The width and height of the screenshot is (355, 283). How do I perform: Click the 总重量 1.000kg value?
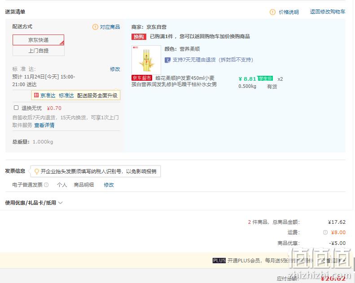coord(43,142)
